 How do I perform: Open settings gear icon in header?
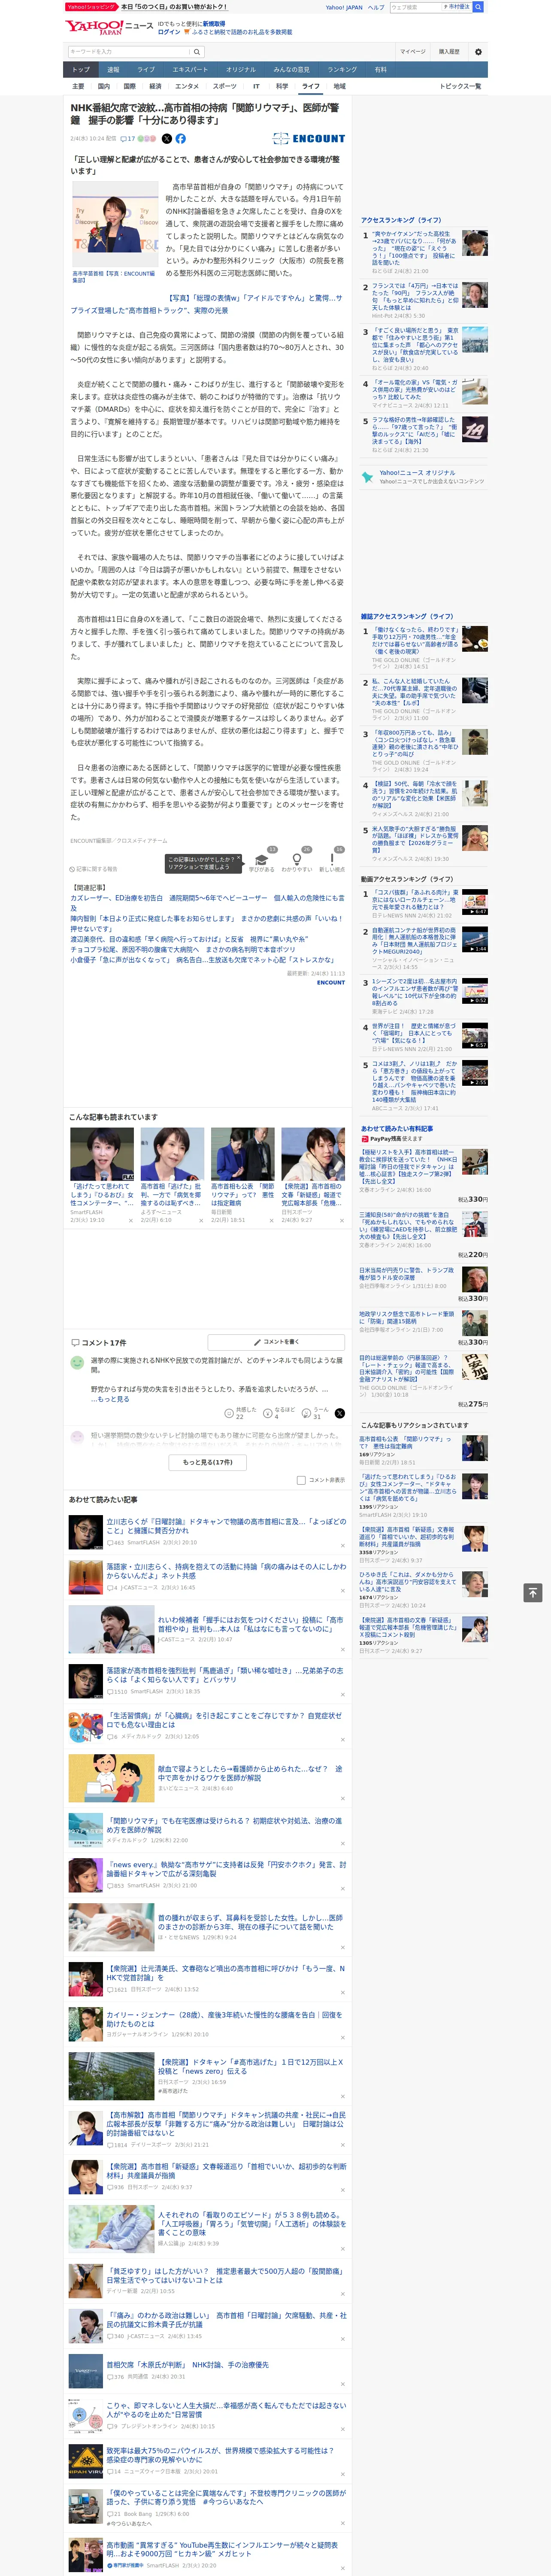pyautogui.click(x=478, y=51)
